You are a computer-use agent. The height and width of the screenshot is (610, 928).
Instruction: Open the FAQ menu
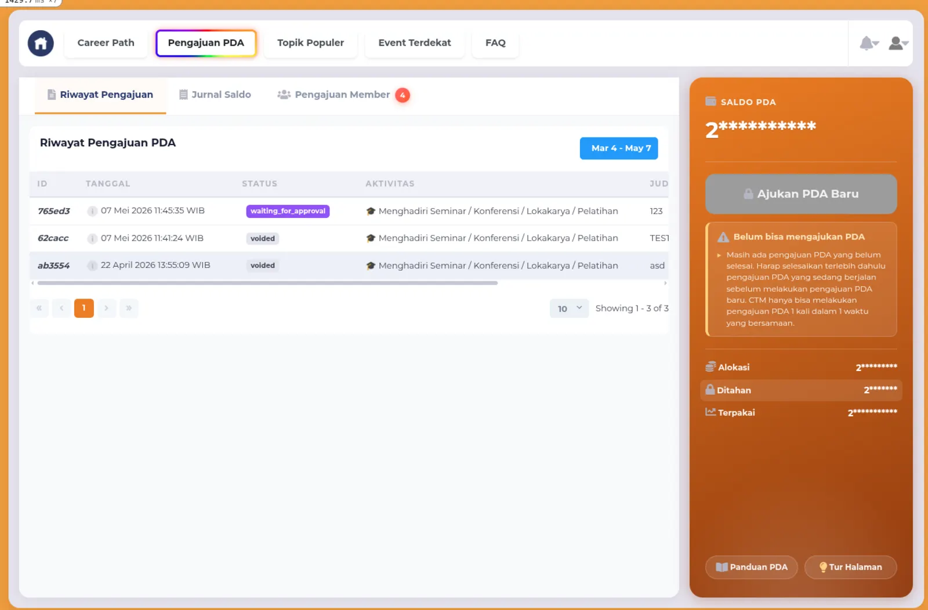pos(495,43)
